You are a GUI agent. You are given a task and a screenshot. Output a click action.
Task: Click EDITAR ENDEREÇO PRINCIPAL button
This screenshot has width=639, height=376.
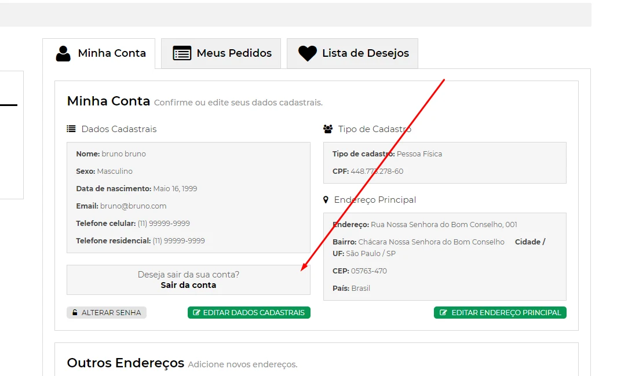(x=500, y=312)
